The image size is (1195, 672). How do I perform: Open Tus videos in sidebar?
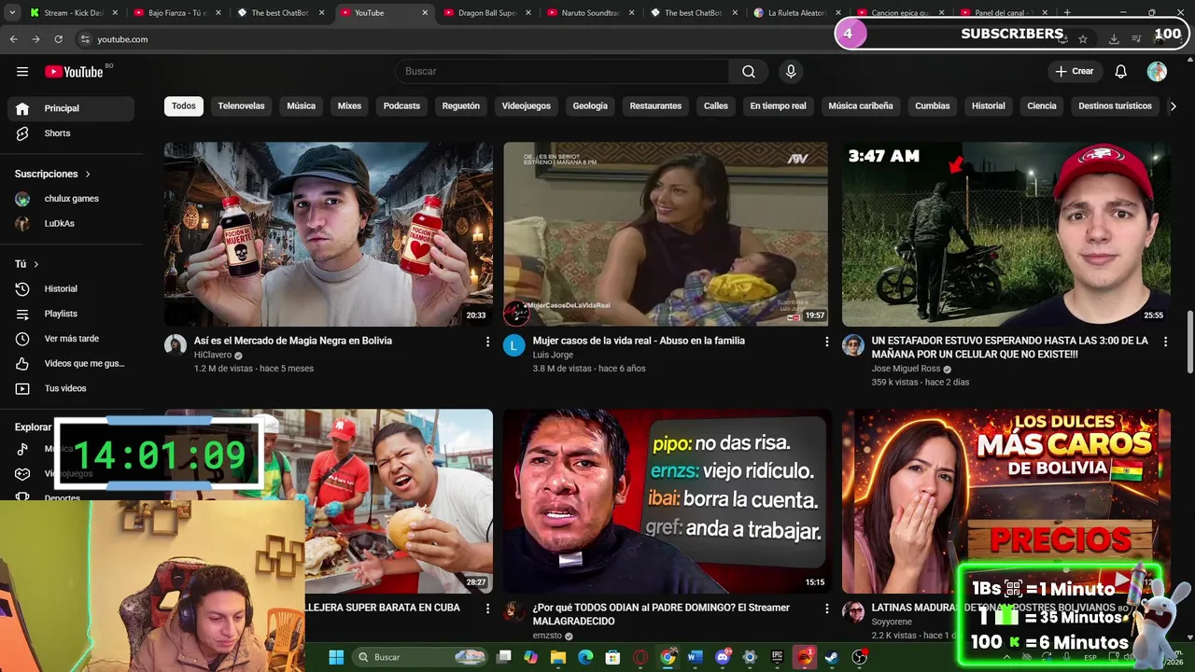[x=71, y=388]
